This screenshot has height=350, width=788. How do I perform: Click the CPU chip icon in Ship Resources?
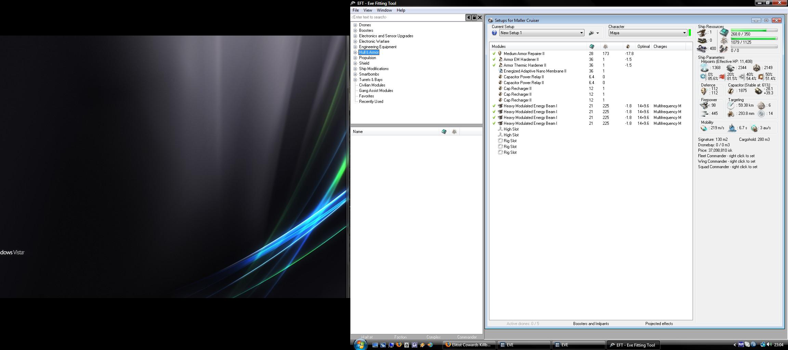(x=724, y=32)
